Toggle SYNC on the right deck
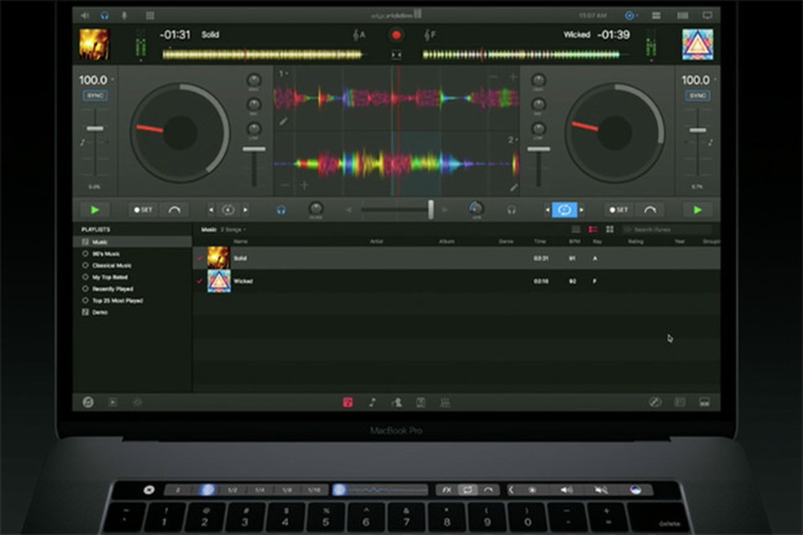The width and height of the screenshot is (803, 535). coord(698,95)
